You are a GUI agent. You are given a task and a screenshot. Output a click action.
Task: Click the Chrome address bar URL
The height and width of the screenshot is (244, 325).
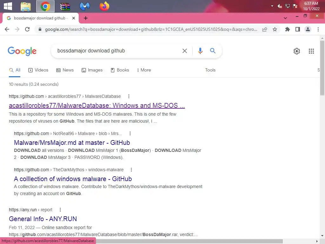coord(151,29)
